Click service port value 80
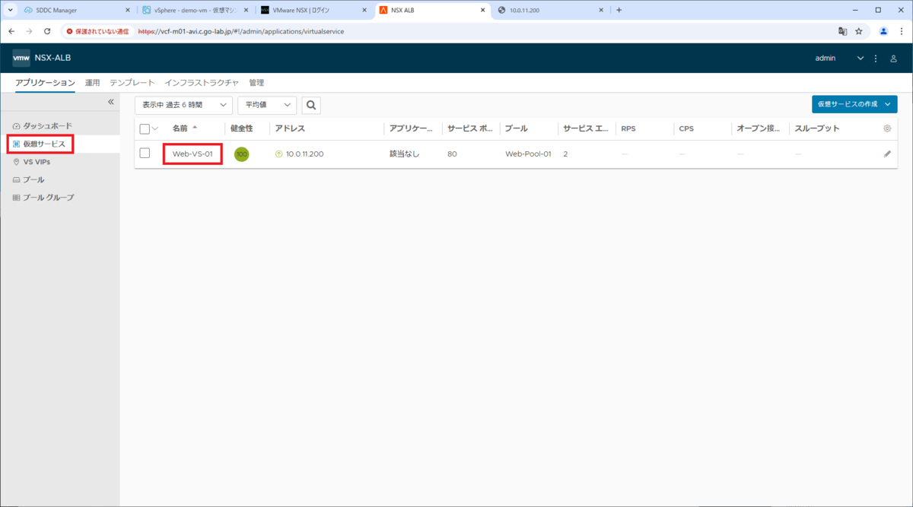This screenshot has width=913, height=507. tap(452, 154)
